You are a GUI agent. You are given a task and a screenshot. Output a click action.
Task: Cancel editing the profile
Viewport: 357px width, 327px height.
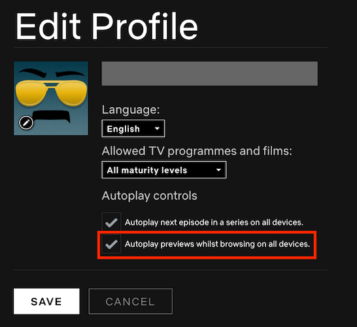coord(131,301)
